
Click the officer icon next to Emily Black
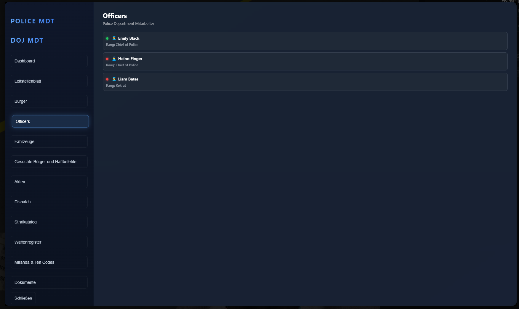[x=114, y=38]
